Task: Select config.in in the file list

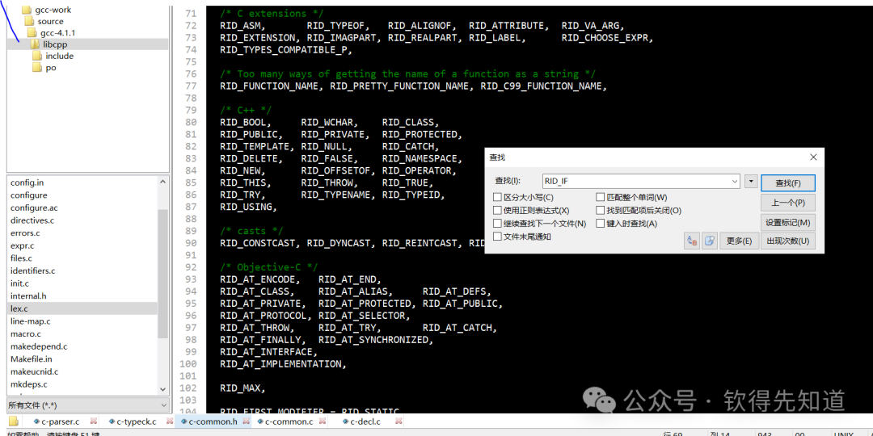Action: [x=27, y=182]
